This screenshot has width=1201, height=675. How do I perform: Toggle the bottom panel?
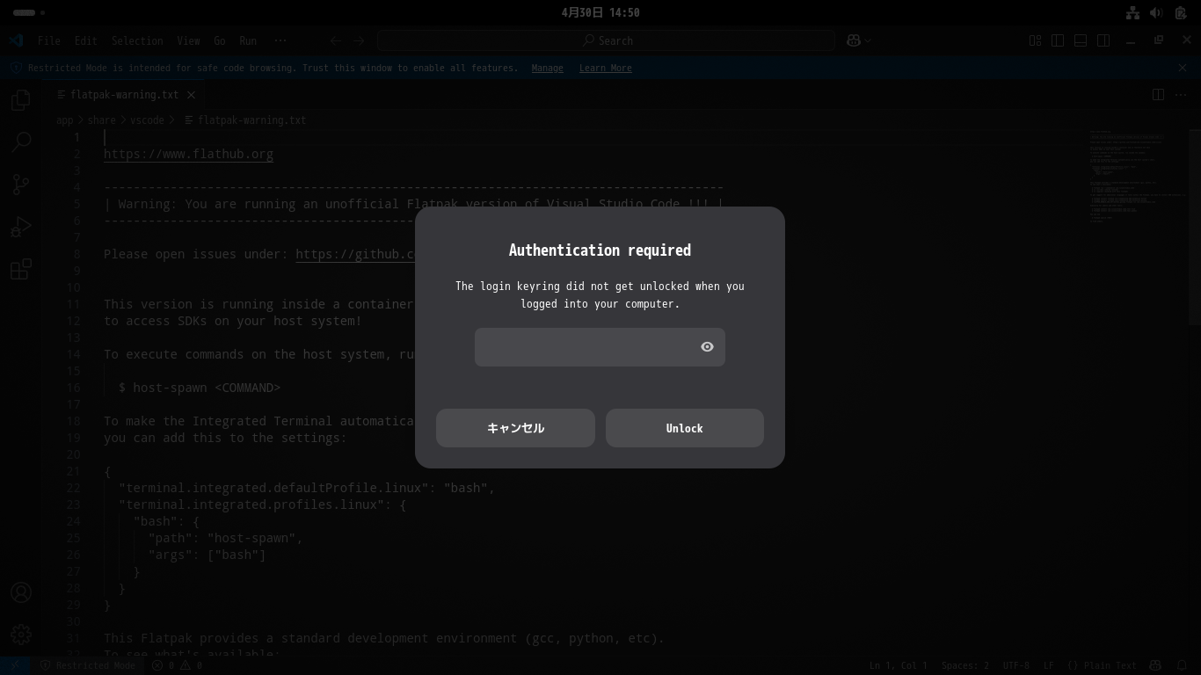tap(1081, 40)
